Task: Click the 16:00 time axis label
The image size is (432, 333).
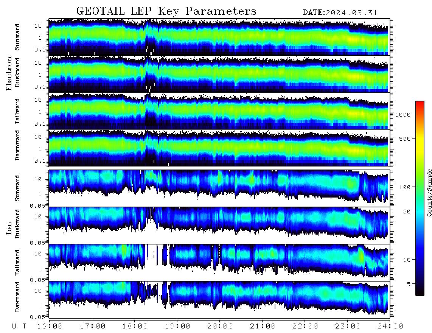Action: [x=50, y=327]
